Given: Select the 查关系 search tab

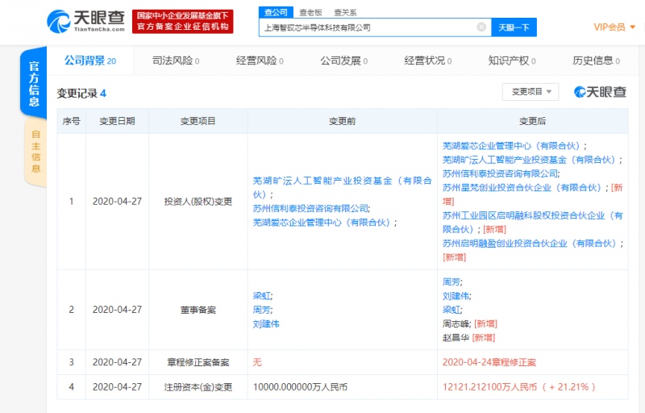Looking at the screenshot, I should (x=345, y=12).
